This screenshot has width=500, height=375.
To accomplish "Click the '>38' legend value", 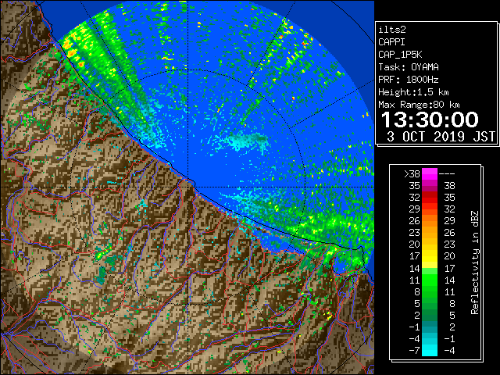I will tap(412, 173).
